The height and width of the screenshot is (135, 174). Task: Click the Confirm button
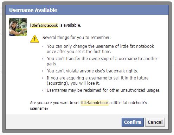click(133, 122)
